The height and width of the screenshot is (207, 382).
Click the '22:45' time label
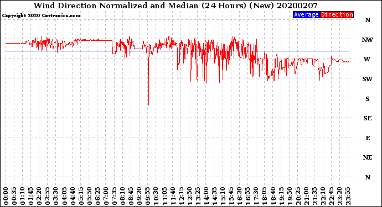click(x=331, y=196)
